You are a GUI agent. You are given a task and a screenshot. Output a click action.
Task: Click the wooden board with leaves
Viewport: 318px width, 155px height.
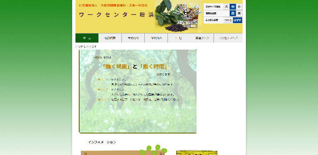(124, 150)
